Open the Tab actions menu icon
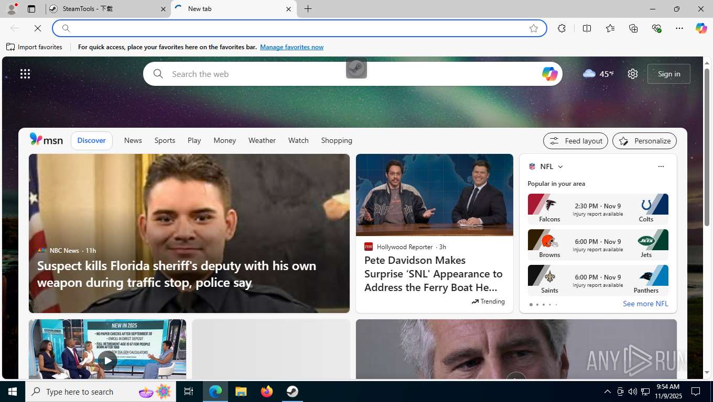This screenshot has height=402, width=713. (31, 9)
